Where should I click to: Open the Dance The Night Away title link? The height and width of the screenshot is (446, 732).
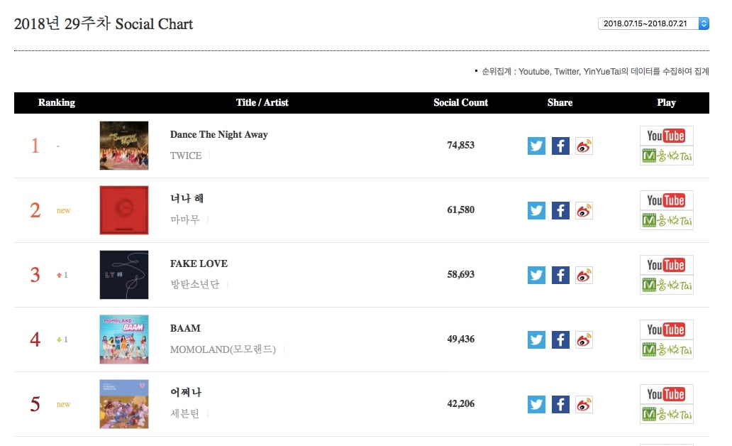click(218, 134)
